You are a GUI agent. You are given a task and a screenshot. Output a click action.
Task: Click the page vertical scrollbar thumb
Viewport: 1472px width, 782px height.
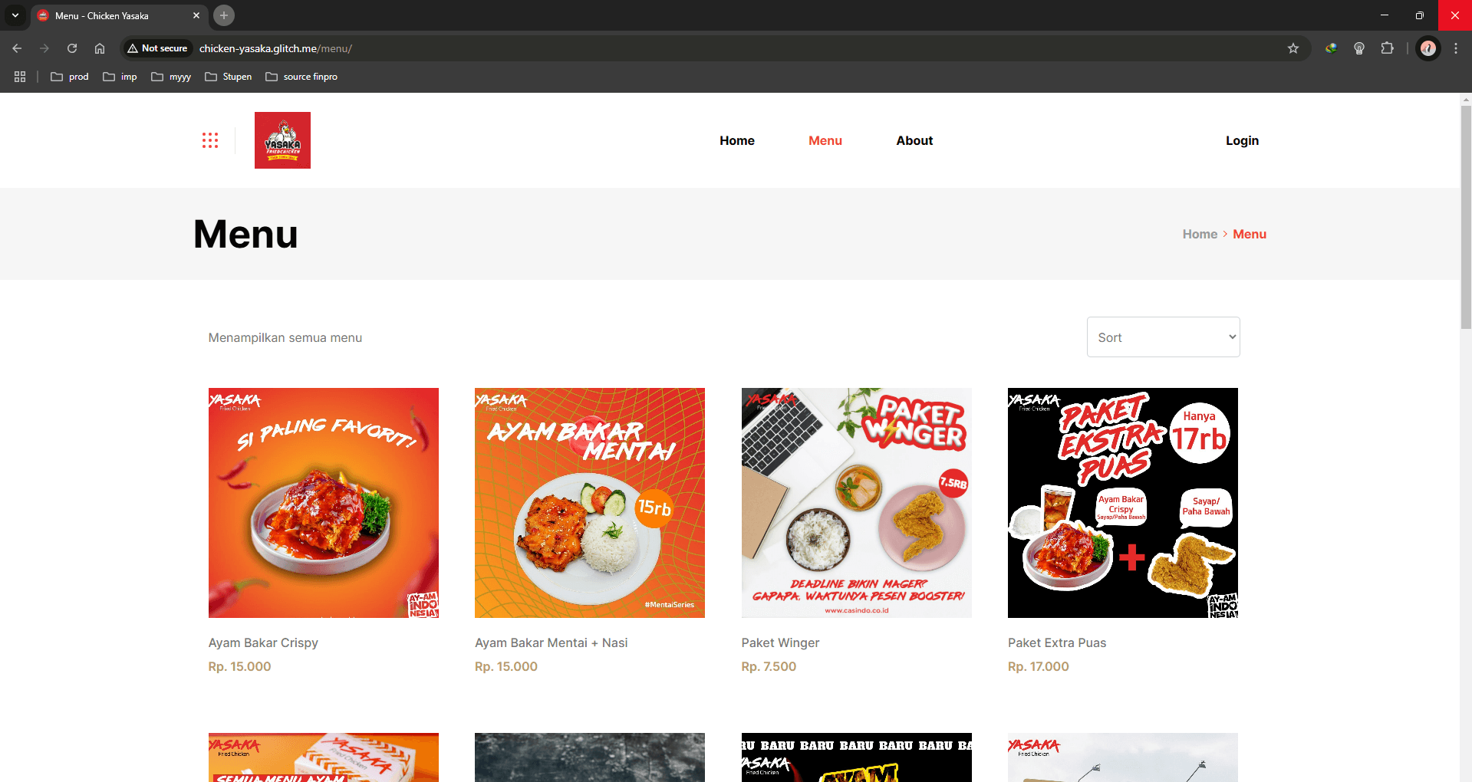coord(1466,218)
